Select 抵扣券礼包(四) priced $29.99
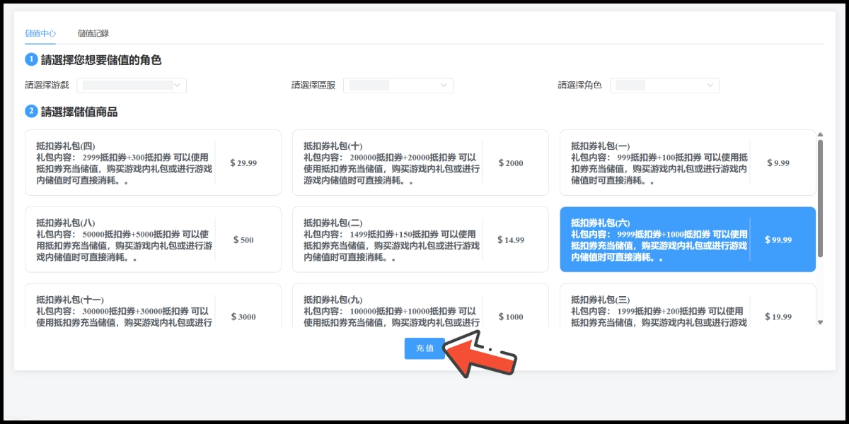This screenshot has height=424, width=849. pyautogui.click(x=153, y=163)
